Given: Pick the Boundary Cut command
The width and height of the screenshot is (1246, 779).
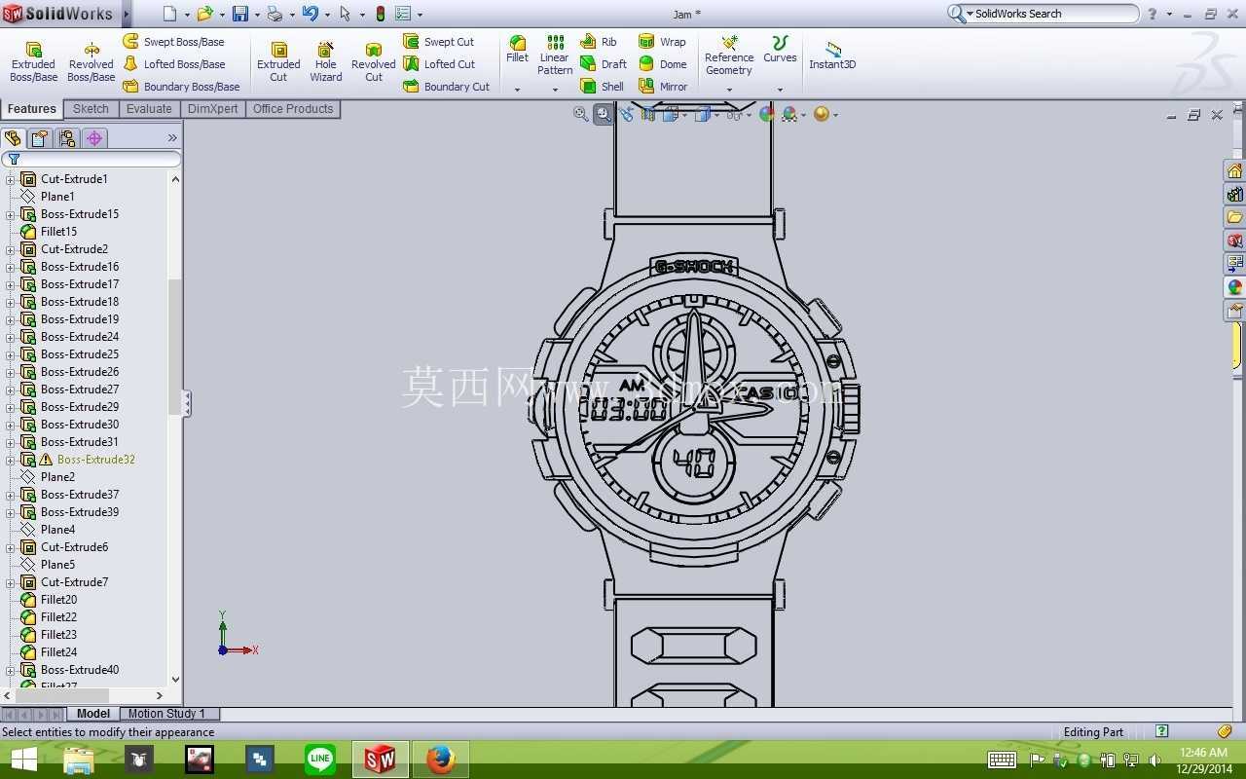Looking at the screenshot, I should [x=447, y=87].
